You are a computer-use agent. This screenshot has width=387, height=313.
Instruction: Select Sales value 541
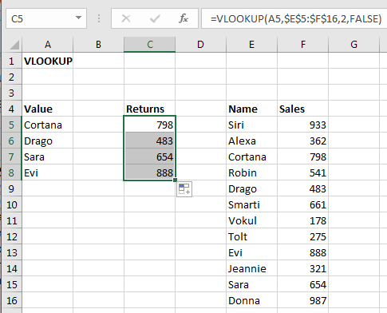pos(303,172)
